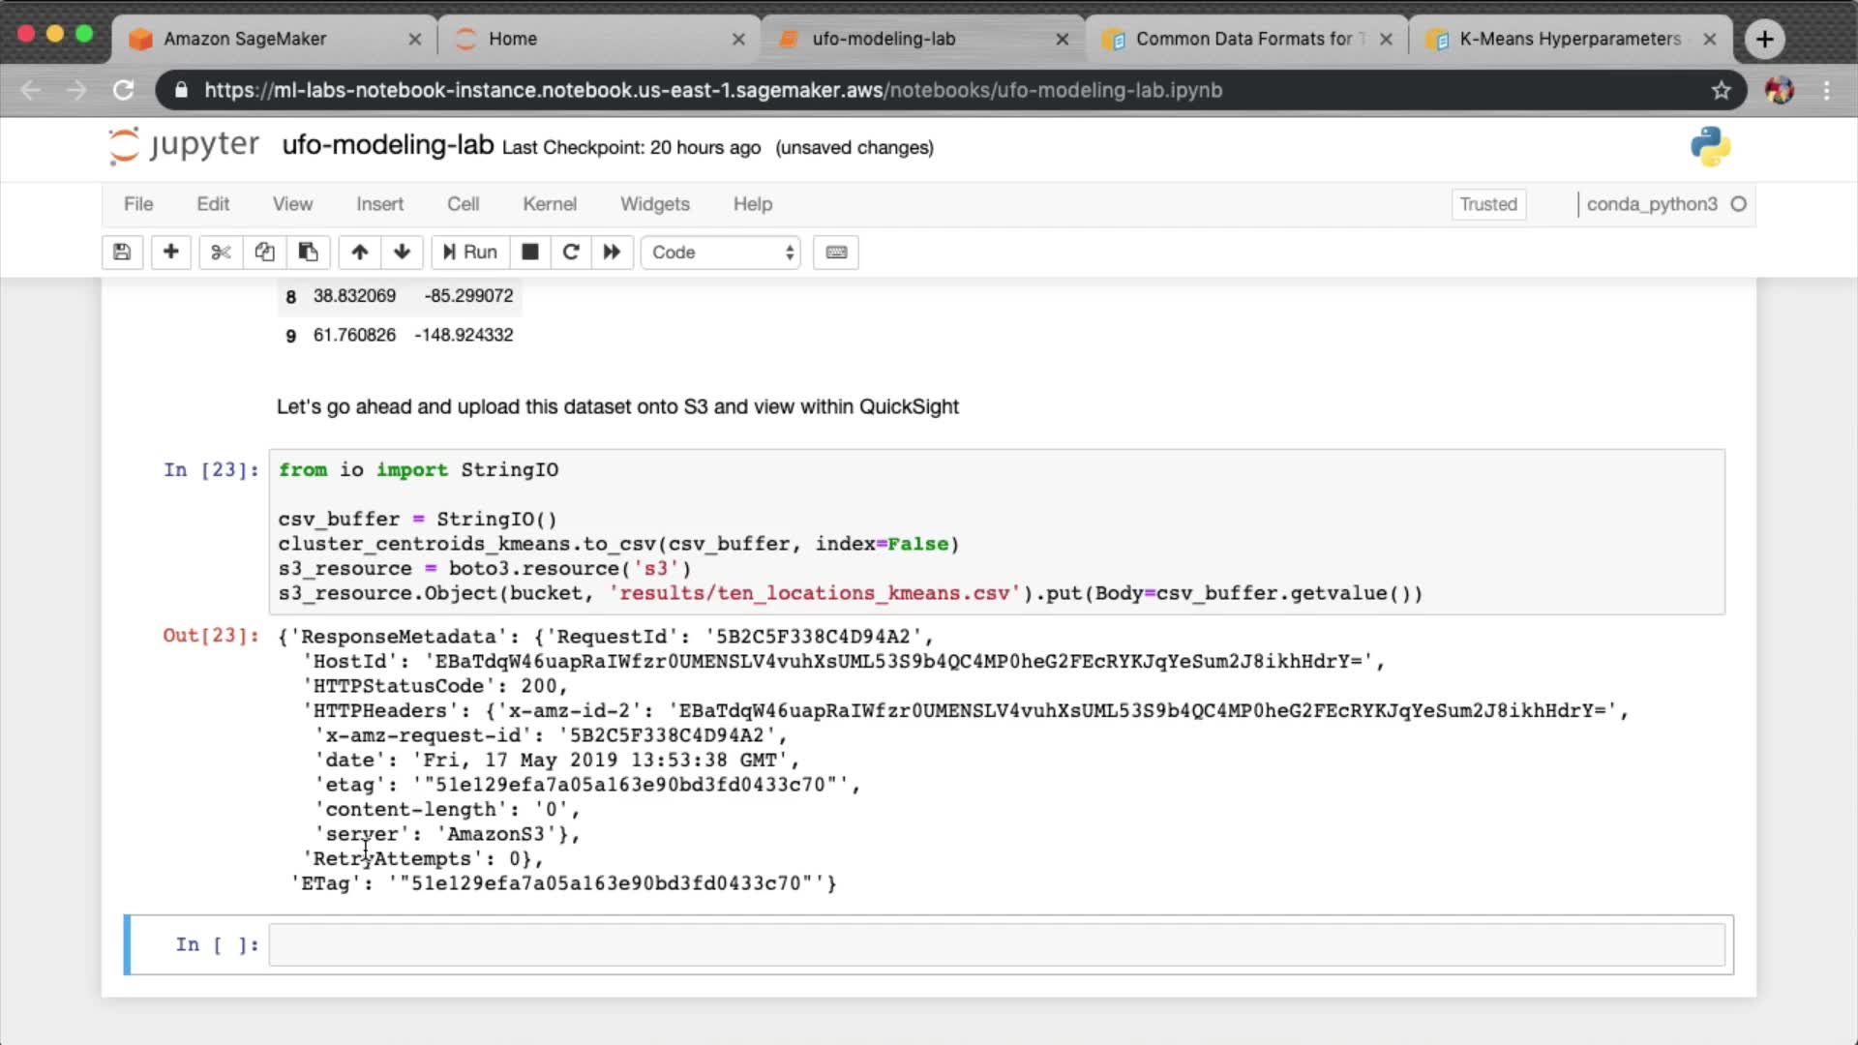The width and height of the screenshot is (1858, 1045).
Task: Cut selected cells with scissors icon
Action: [x=221, y=253]
